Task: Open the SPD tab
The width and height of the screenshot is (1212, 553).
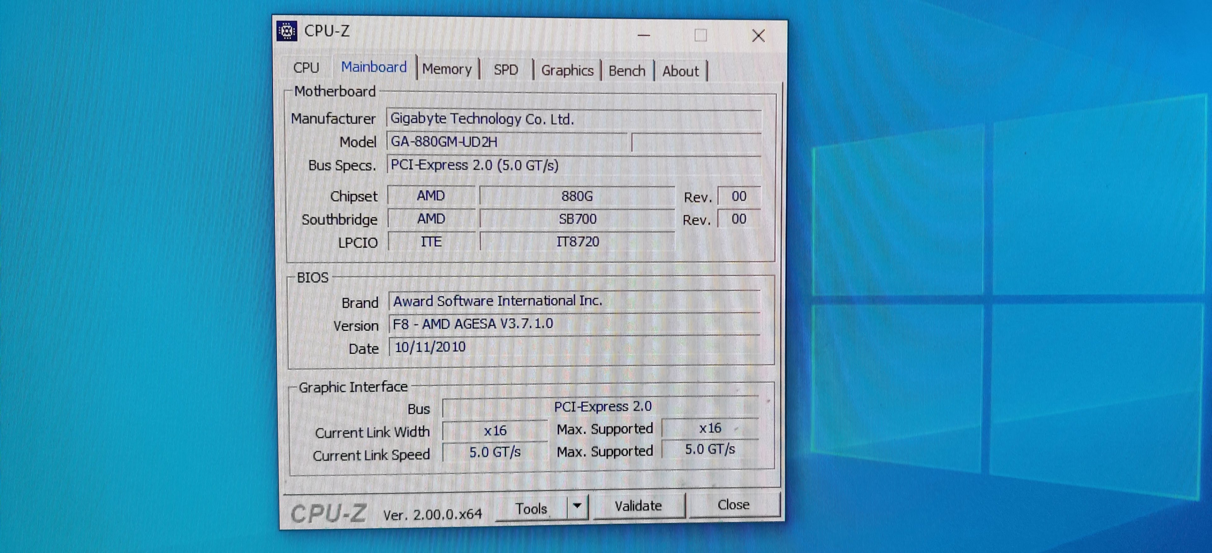Action: point(506,70)
